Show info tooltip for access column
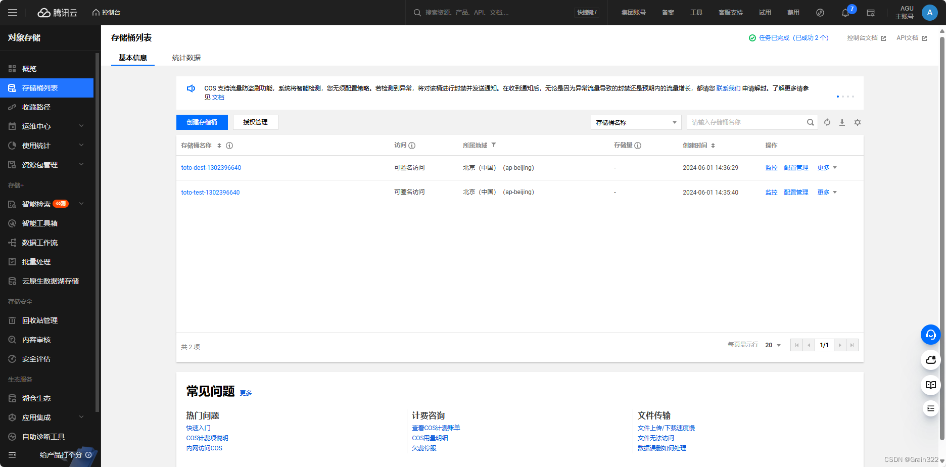946x467 pixels. pyautogui.click(x=412, y=146)
